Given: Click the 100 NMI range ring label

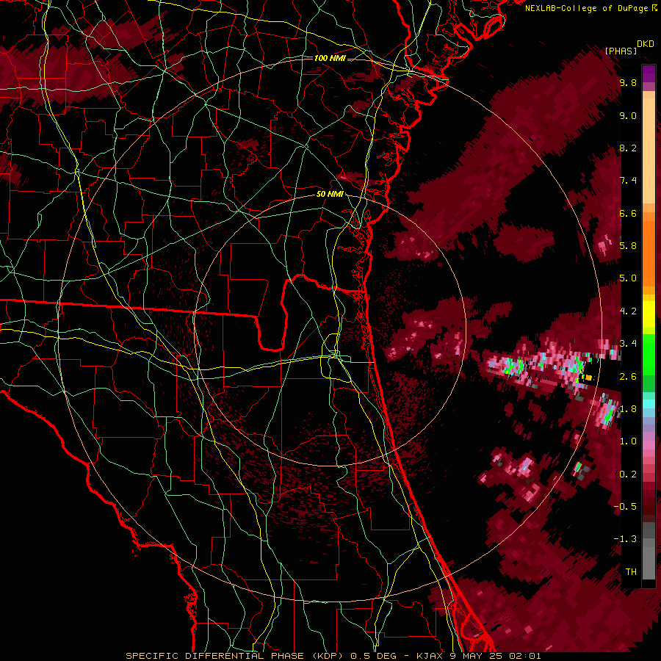Looking at the screenshot, I should (x=330, y=58).
